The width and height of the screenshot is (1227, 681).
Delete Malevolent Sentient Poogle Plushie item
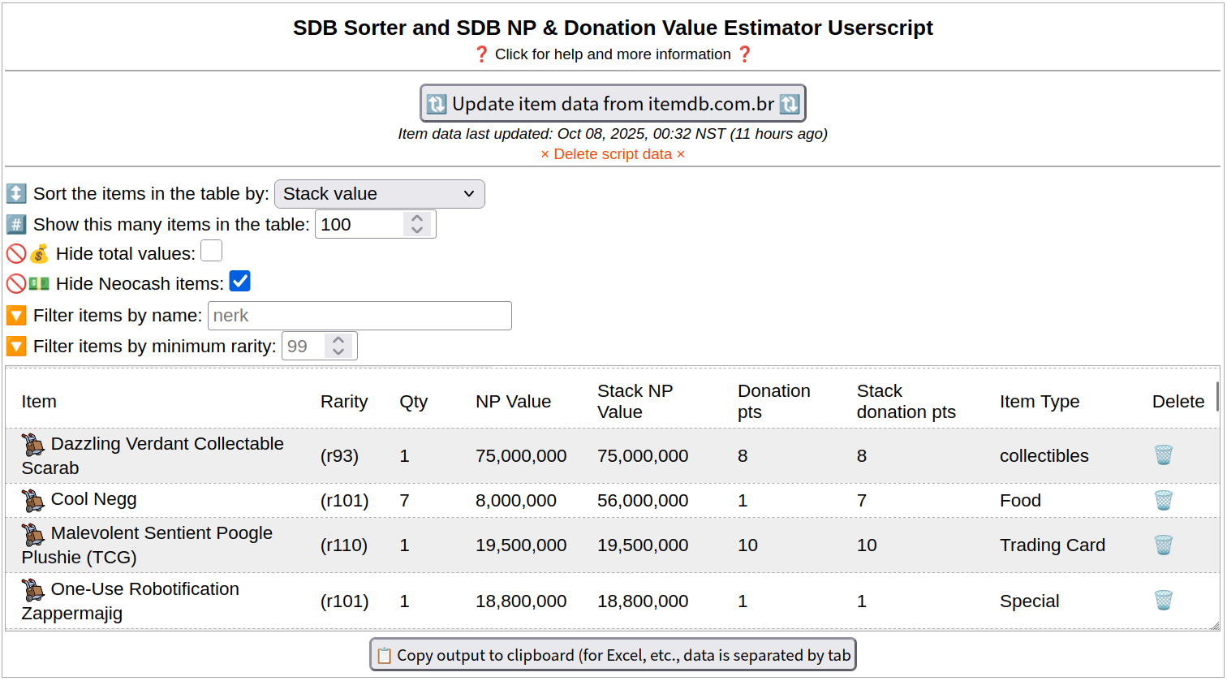tap(1163, 545)
